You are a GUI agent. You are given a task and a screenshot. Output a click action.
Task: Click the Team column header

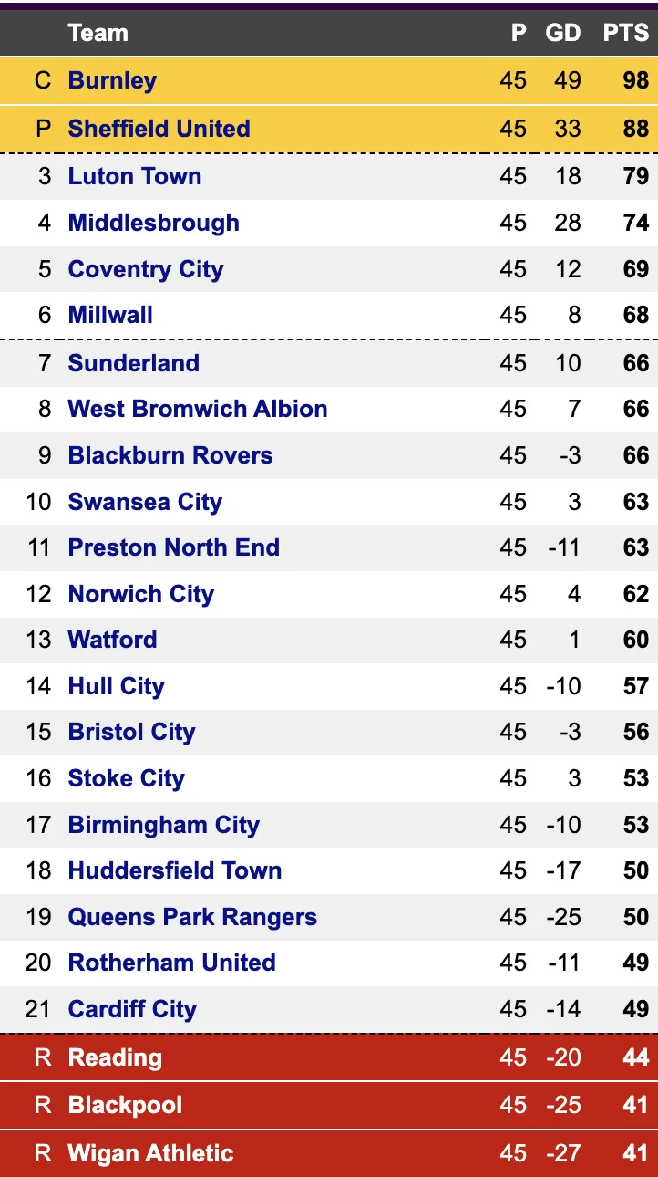[x=98, y=33]
